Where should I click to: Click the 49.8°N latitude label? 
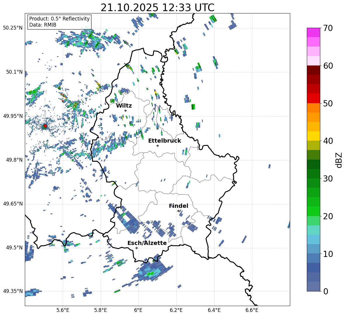(x=14, y=160)
